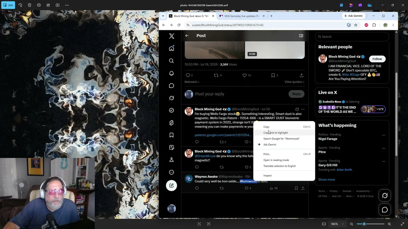Choose Open in reading mode
This screenshot has width=408, height=229.
click(x=284, y=160)
